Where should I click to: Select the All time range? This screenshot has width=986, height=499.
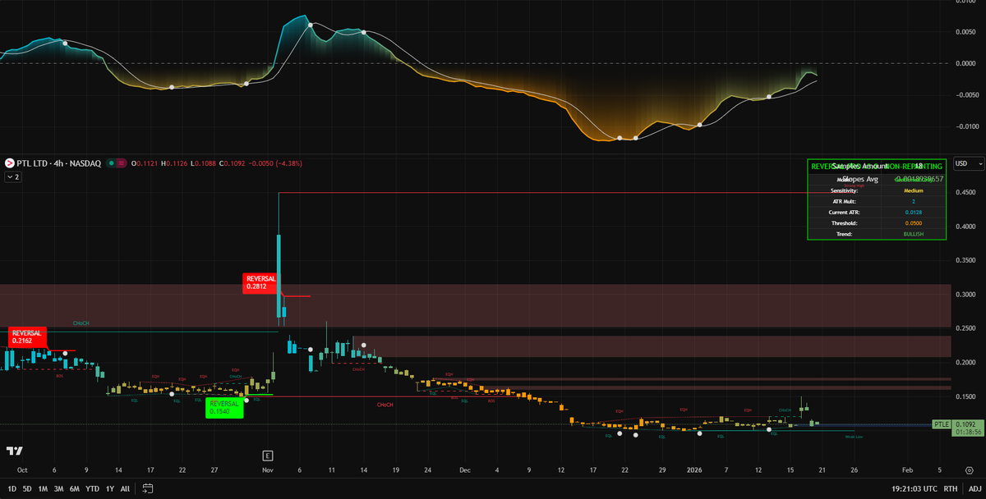[125, 488]
